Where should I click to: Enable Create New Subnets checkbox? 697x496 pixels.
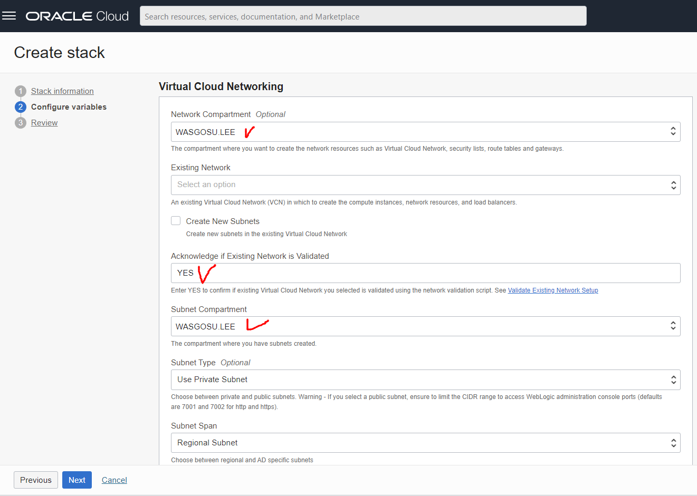(176, 221)
